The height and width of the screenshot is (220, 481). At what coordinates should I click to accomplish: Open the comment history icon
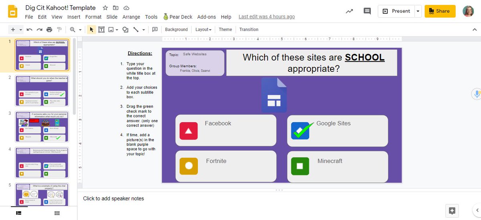coord(367,11)
